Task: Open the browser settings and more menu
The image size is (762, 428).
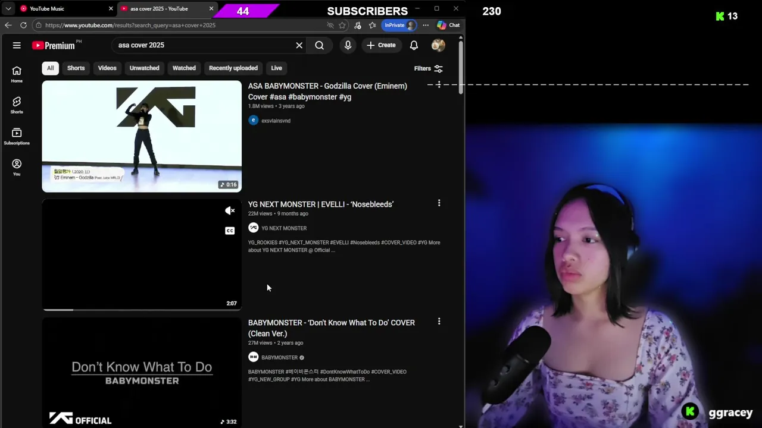Action: [x=426, y=25]
